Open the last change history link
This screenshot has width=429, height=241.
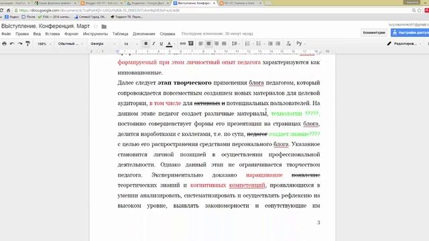[x=217, y=34]
